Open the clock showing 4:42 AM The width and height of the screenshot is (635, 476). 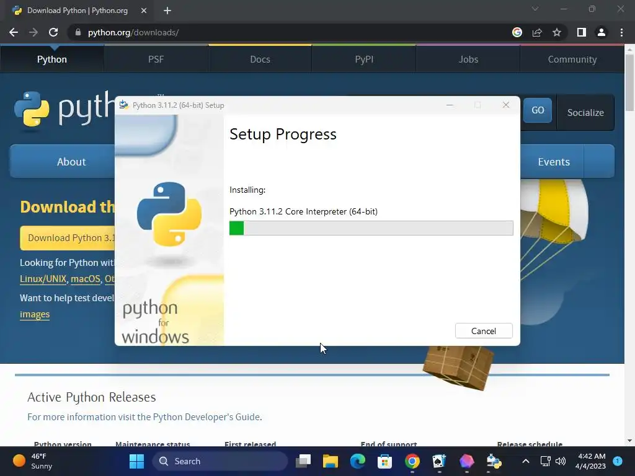click(x=590, y=461)
